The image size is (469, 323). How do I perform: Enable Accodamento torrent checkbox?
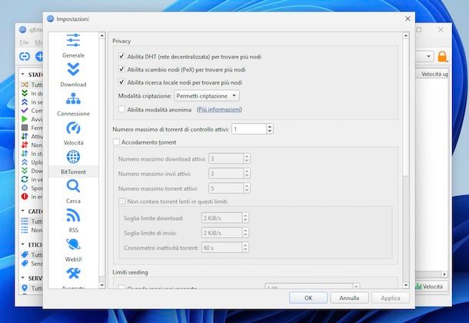tap(117, 142)
